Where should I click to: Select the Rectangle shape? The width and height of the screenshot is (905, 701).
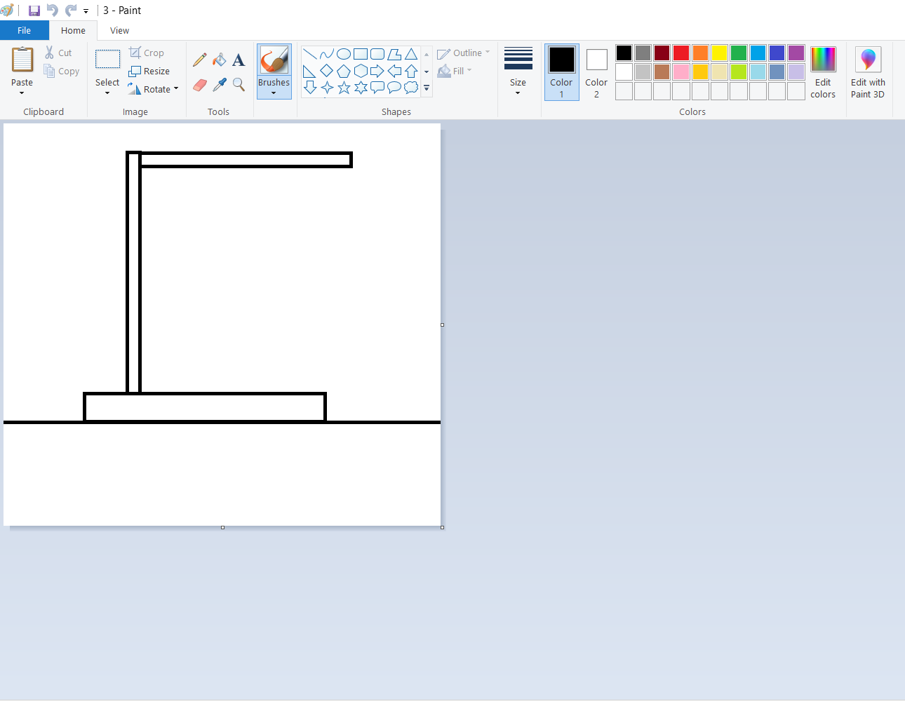(x=360, y=53)
